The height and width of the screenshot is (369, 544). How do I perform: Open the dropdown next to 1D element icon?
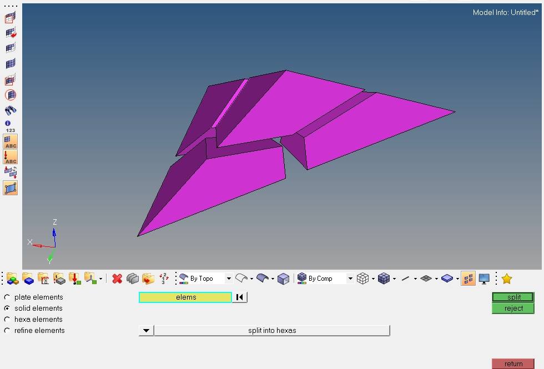tap(415, 279)
